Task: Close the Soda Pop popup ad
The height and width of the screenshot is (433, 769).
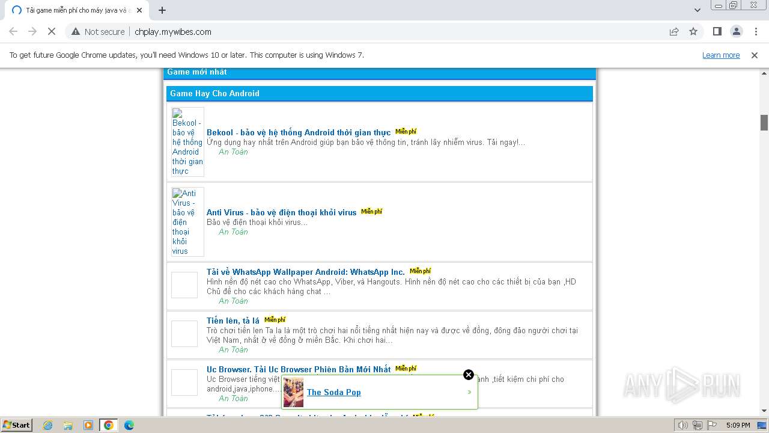Action: [469, 375]
